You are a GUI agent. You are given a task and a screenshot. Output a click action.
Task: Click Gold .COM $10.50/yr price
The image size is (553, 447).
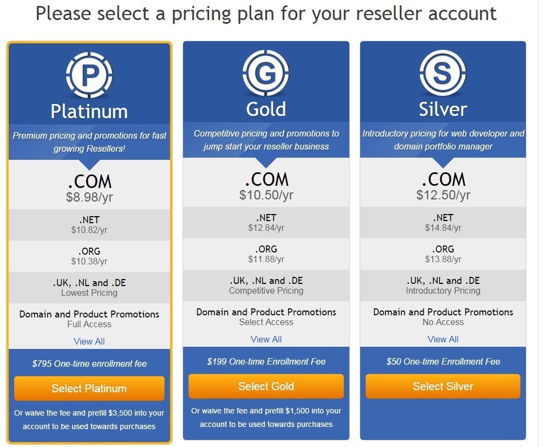pyautogui.click(x=266, y=195)
